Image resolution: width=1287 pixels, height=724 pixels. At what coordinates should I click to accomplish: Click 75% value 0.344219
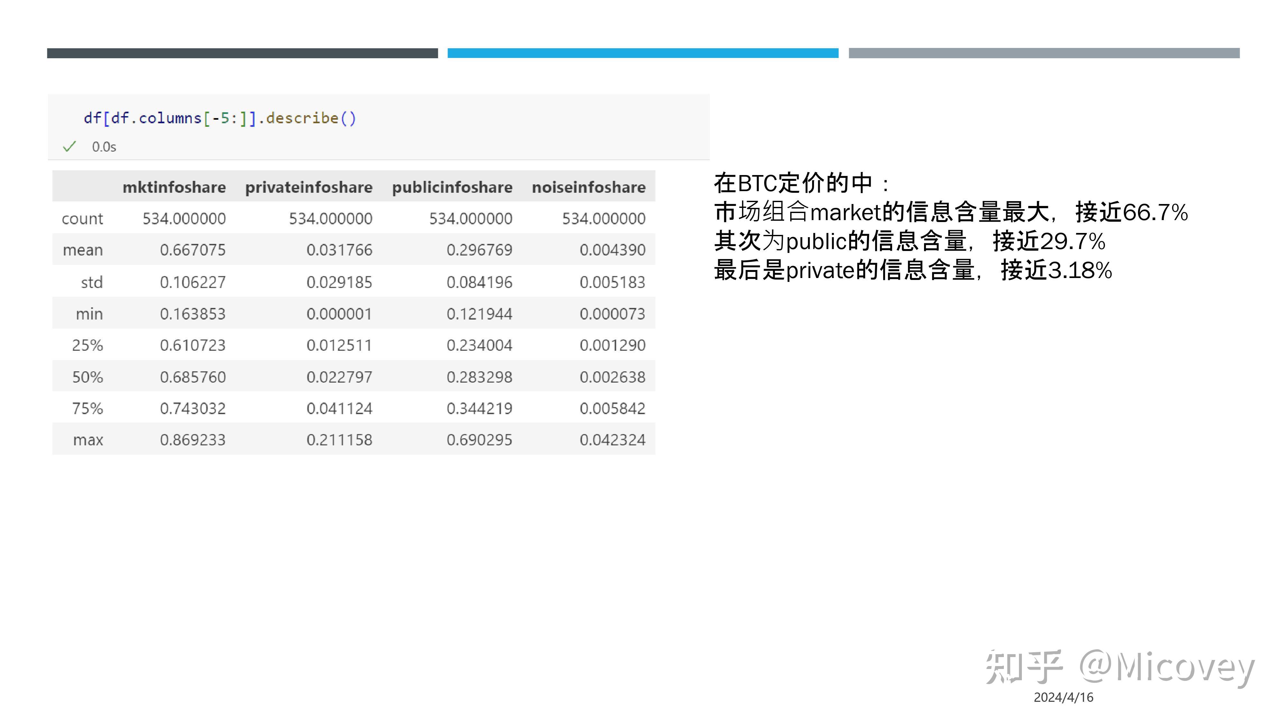coord(480,409)
